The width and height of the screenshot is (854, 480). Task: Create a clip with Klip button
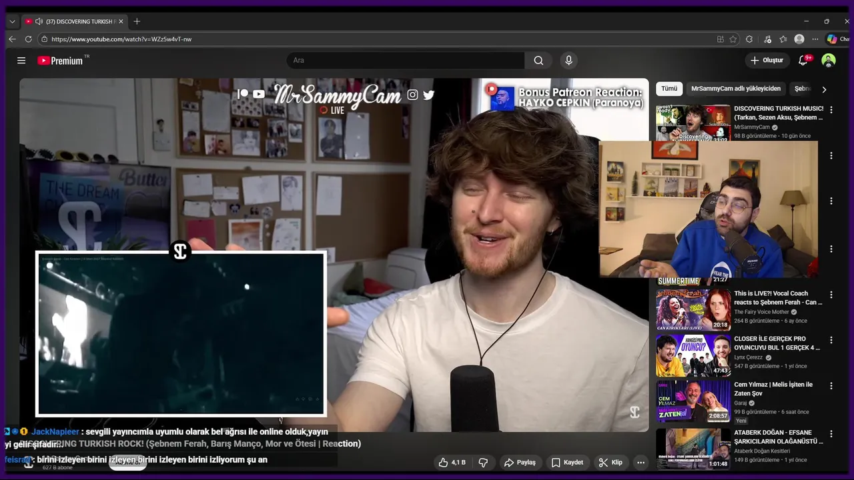(x=610, y=462)
